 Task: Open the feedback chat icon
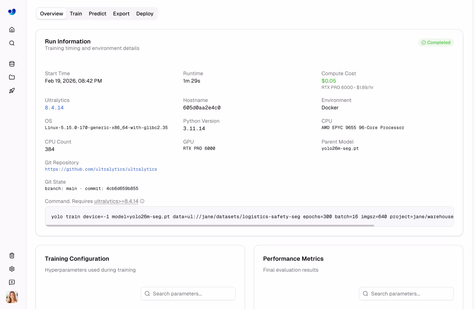click(12, 282)
